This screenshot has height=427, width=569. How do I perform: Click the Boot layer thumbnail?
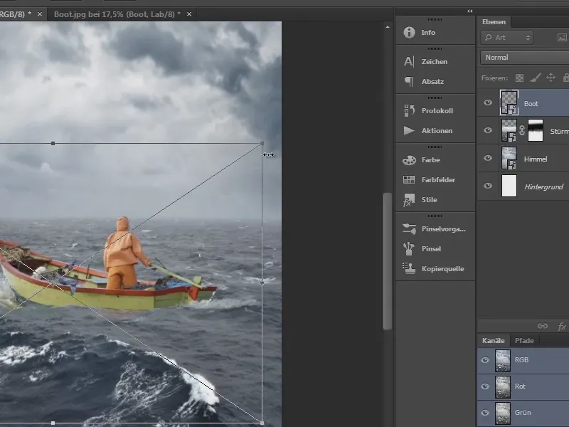[509, 102]
